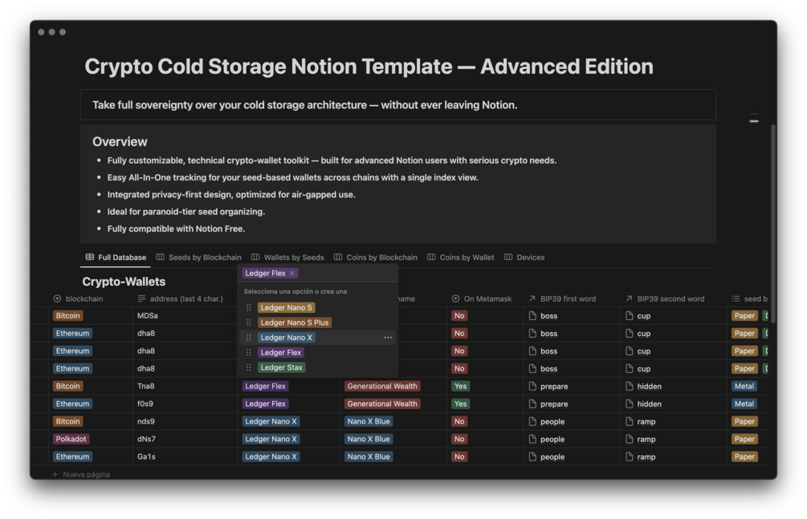Pick Ledger Nano S Plus option
Viewport: 807px width, 519px height.
click(294, 322)
